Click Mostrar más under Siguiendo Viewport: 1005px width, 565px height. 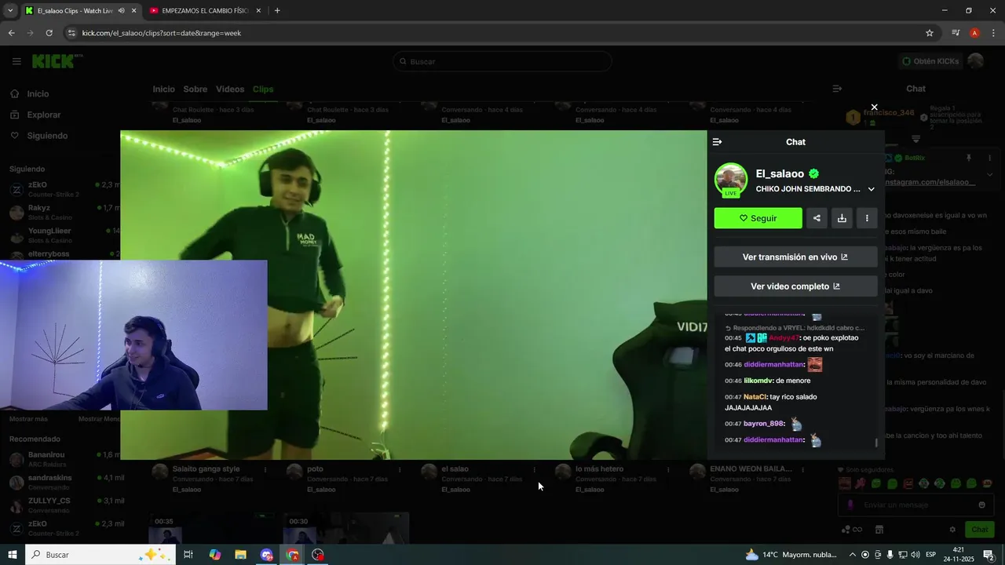tap(28, 419)
